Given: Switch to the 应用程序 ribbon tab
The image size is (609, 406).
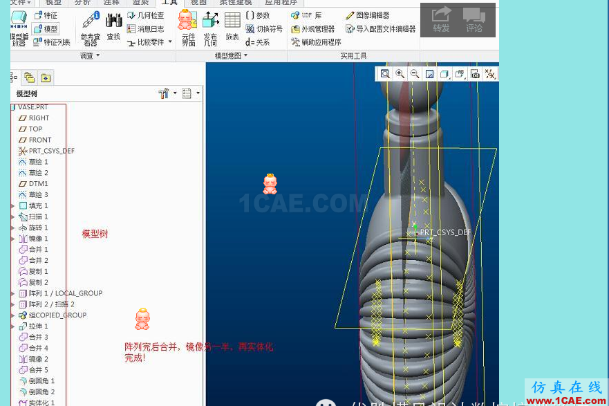Looking at the screenshot, I should point(281,2).
